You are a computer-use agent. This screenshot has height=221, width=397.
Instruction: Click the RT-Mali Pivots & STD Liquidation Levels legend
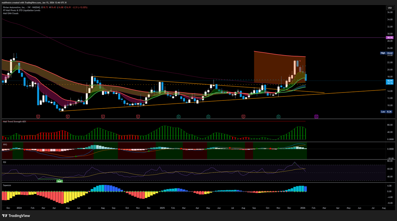tap(21, 10)
